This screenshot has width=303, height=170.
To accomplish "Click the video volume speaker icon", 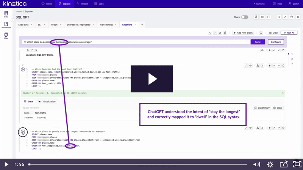I will tap(256, 164).
